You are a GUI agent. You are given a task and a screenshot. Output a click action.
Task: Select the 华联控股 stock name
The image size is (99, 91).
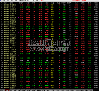pyautogui.click(x=13, y=69)
